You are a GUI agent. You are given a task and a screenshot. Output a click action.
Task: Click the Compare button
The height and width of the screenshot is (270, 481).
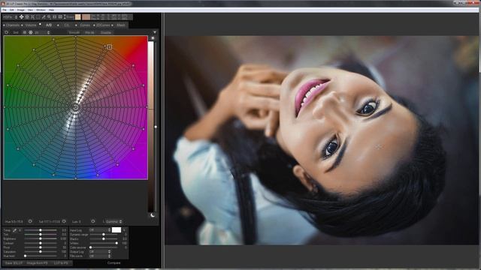tap(113, 263)
